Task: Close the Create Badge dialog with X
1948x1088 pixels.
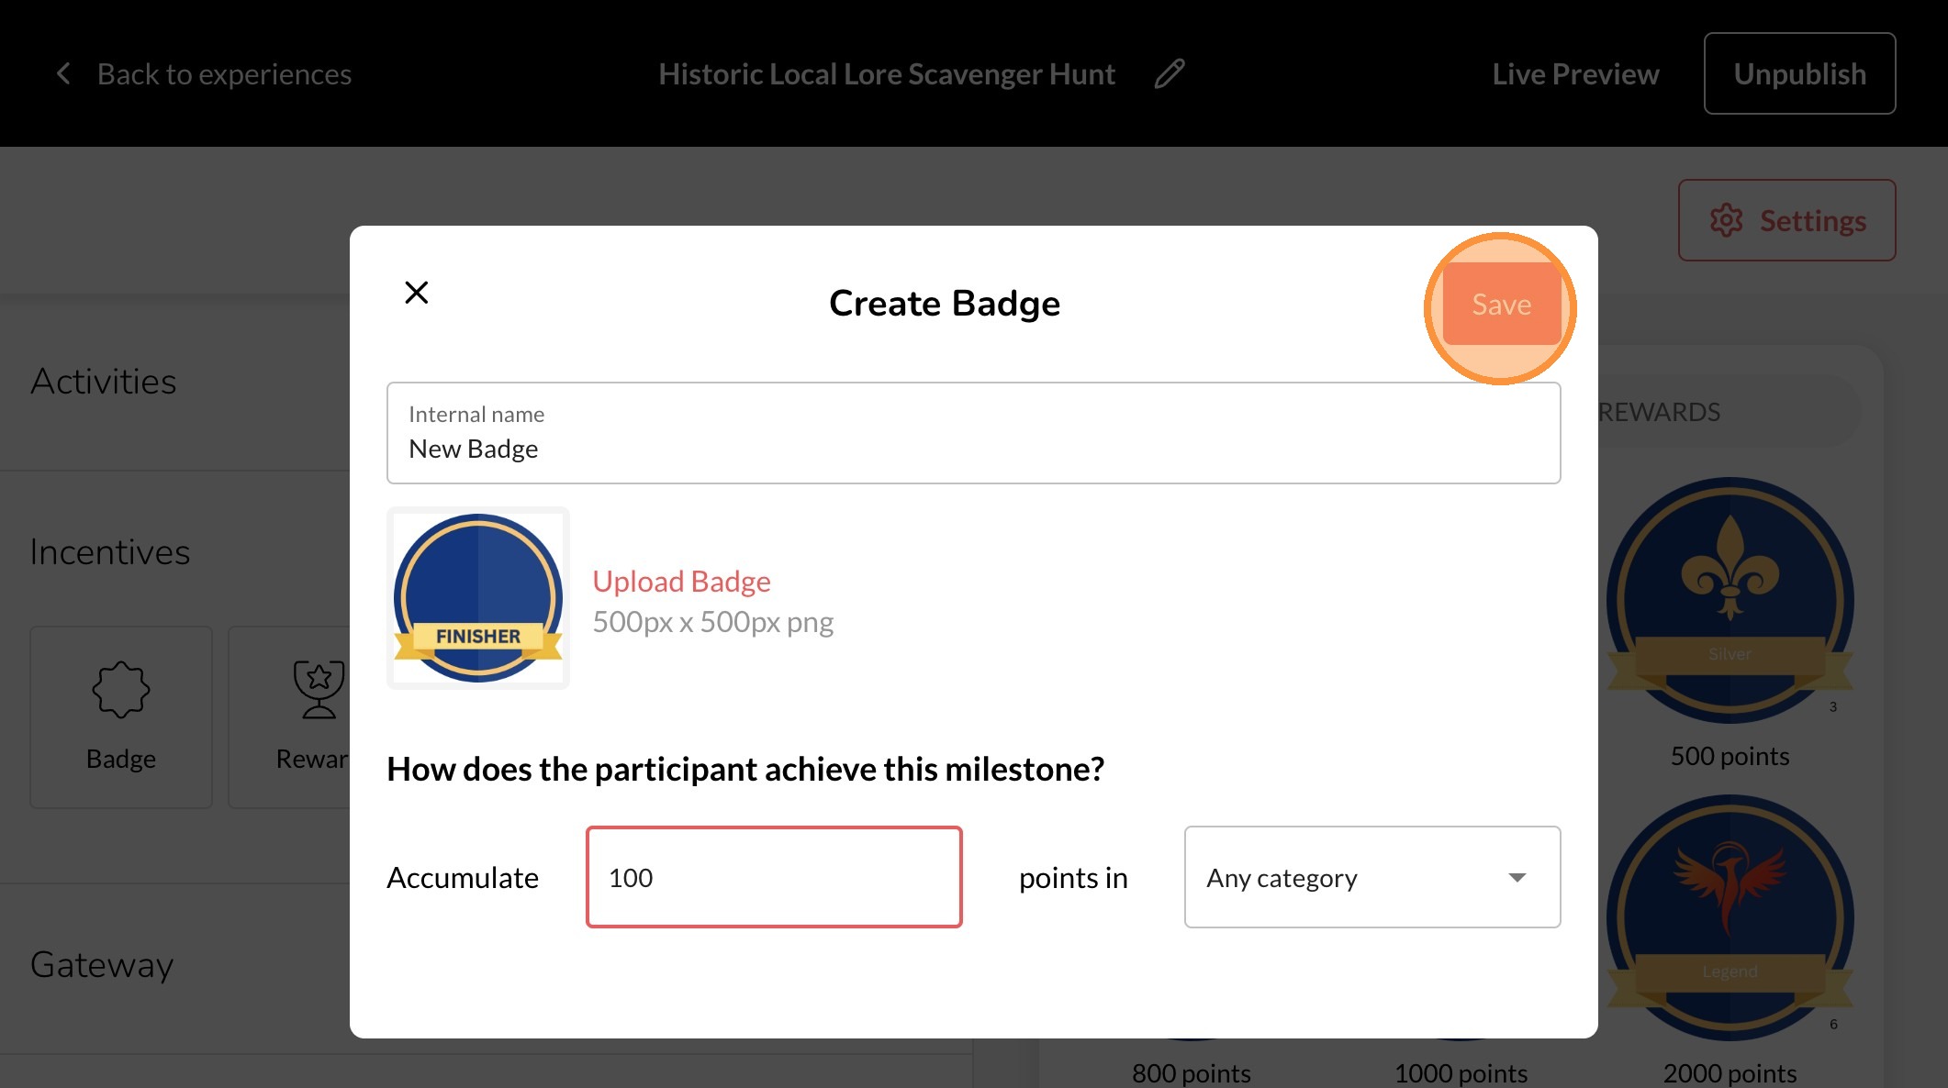Action: pyautogui.click(x=417, y=293)
